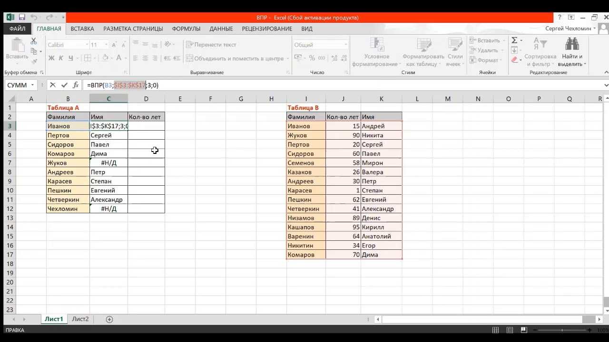Screen dimensions: 609x342
Task: Click the Format Painter brush icon
Action: 34,61
